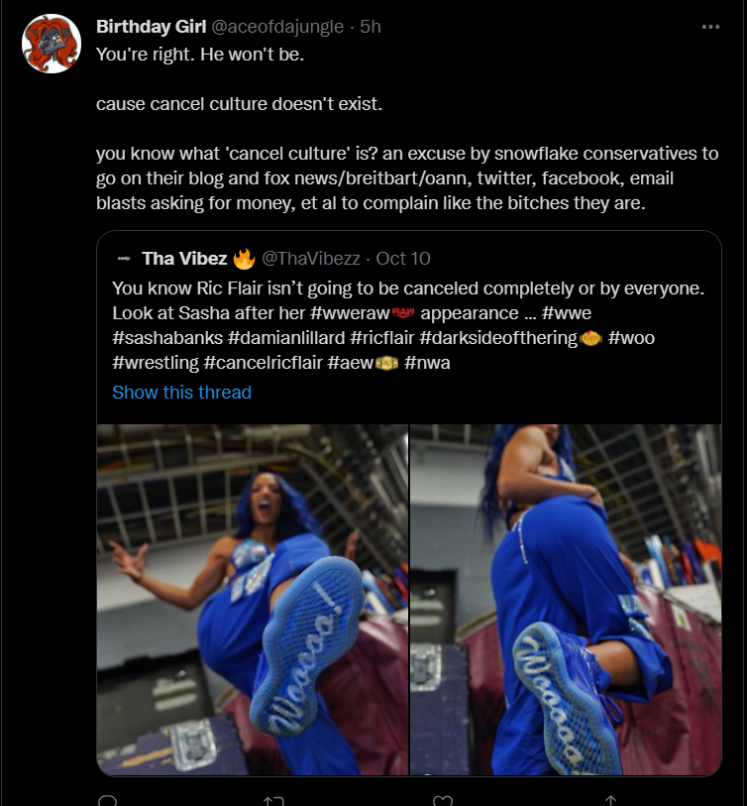
Task: Click Tha Vibez small avatar icon
Action: 124,258
